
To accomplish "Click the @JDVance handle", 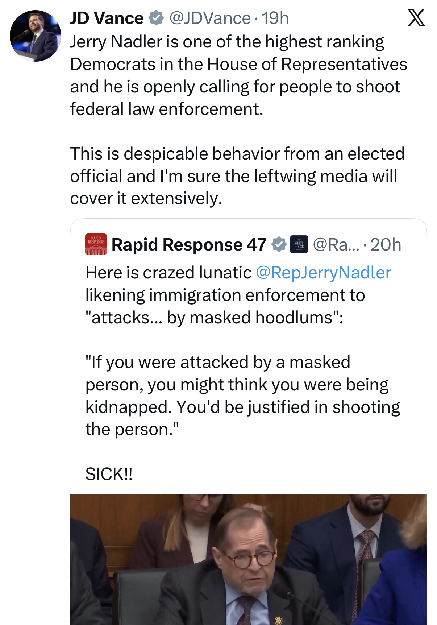I will tap(210, 18).
